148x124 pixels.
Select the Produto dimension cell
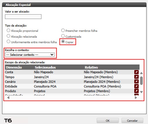click(x=11, y=91)
